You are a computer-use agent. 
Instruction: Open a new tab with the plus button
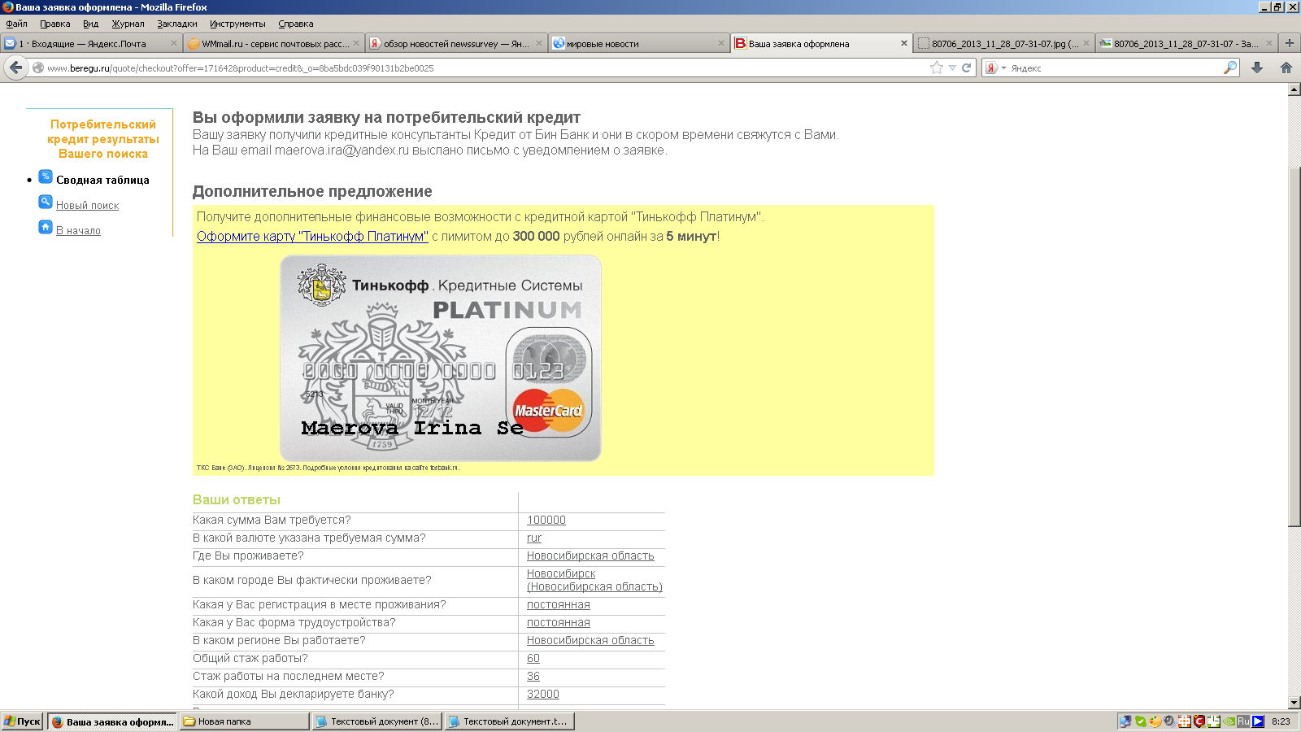point(1289,43)
